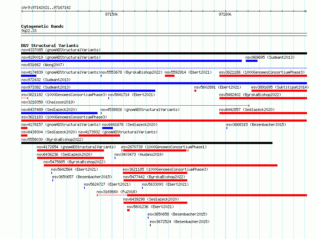The image size is (317, 239).
Task: Click the nsv6436236 Sedlazeck2020 label
Action: tap(64, 154)
